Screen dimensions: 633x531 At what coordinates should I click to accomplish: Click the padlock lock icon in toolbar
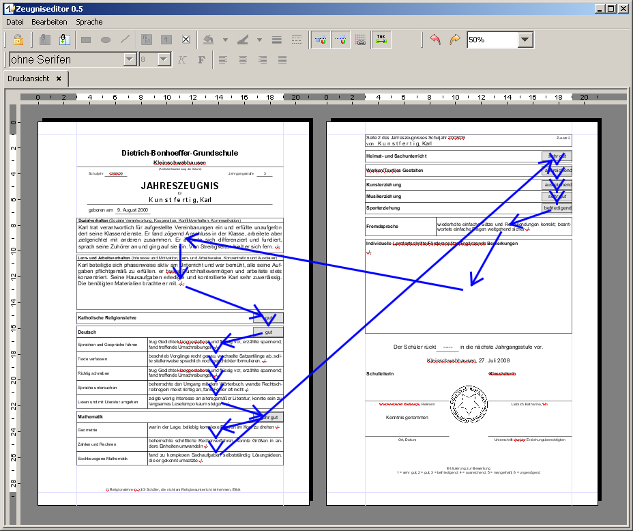[18, 40]
